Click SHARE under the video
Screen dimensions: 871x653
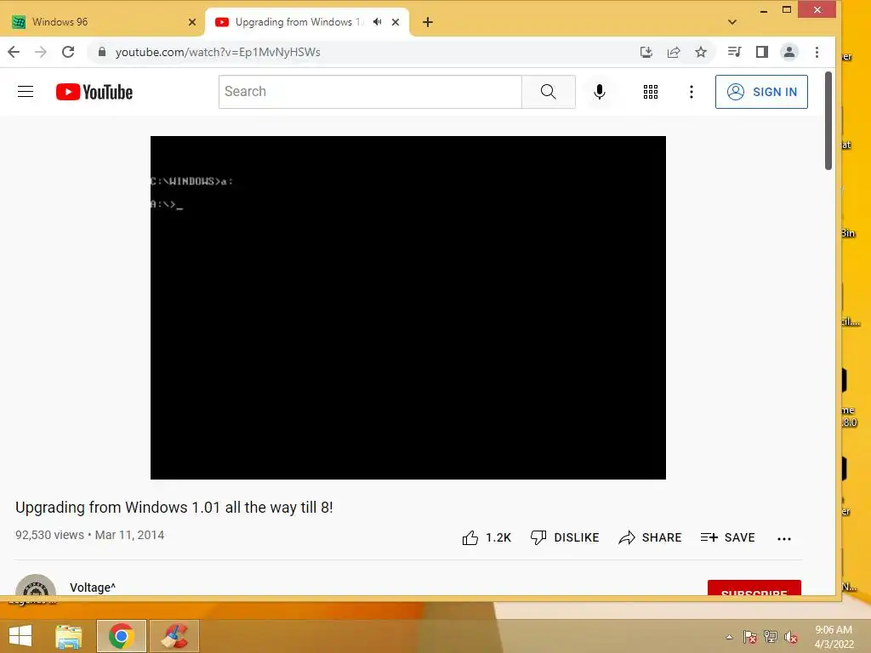650,537
